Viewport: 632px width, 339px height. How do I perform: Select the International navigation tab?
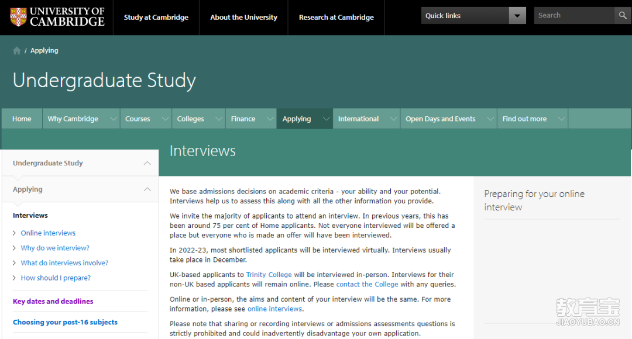tap(358, 119)
